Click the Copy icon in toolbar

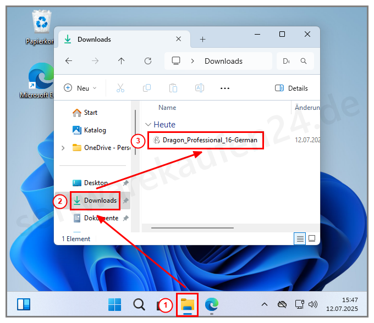pos(147,88)
